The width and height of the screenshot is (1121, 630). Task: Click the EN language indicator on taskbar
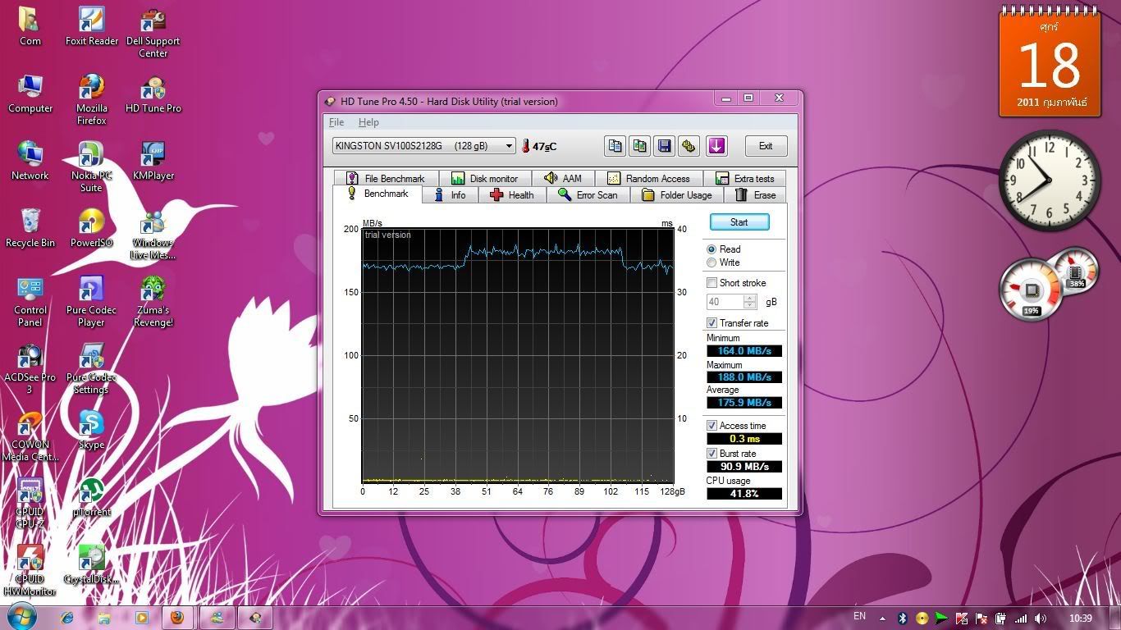click(x=859, y=616)
